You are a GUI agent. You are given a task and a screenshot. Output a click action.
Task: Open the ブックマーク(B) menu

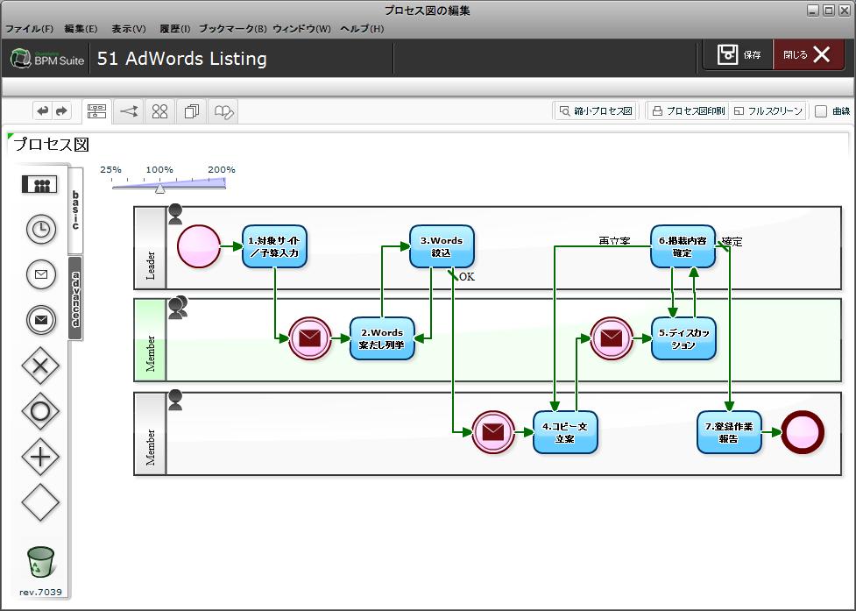tap(232, 29)
